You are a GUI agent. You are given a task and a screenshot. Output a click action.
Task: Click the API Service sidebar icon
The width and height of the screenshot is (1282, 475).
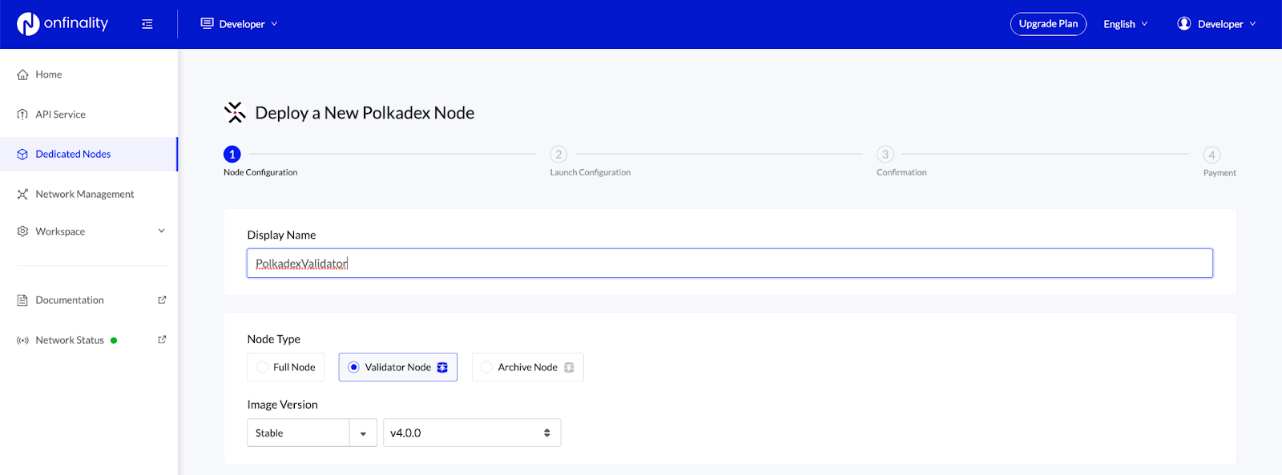click(22, 115)
